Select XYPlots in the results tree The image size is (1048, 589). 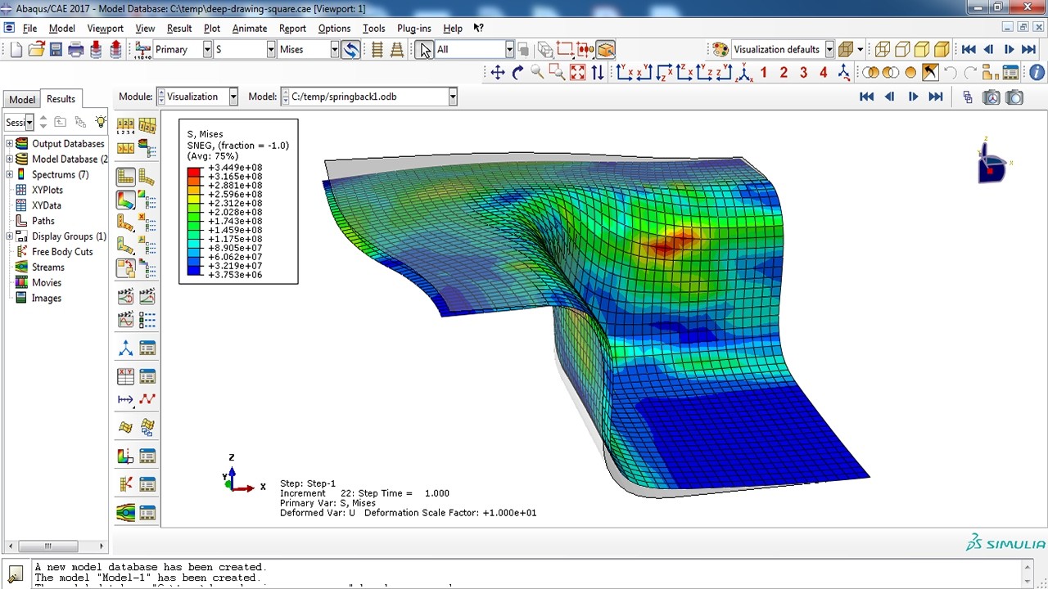[x=47, y=190]
